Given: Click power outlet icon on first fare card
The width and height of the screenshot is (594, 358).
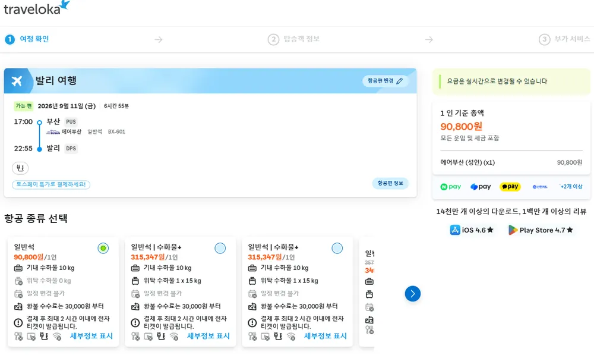Looking at the screenshot, I should pyautogui.click(x=44, y=336).
